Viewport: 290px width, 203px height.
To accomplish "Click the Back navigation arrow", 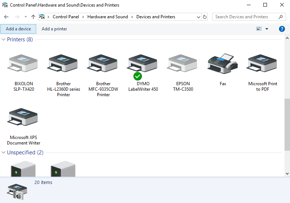I will tap(6, 17).
